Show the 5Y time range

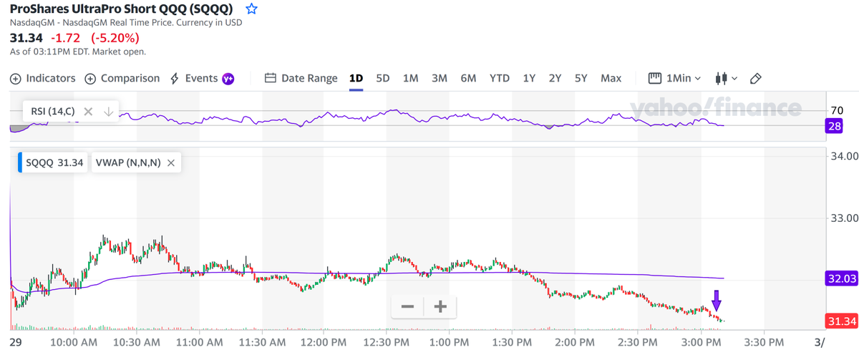[581, 78]
